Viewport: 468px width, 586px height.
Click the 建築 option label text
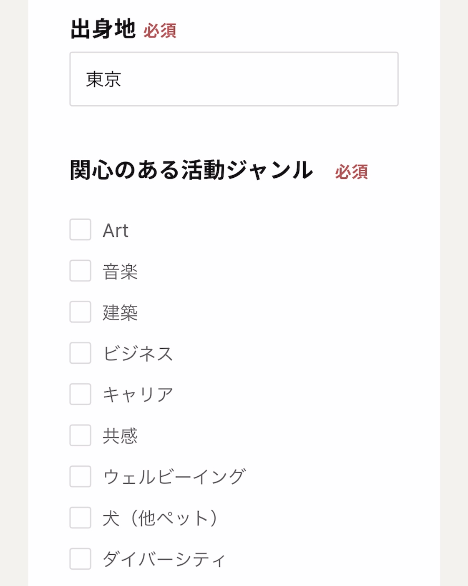[120, 313]
